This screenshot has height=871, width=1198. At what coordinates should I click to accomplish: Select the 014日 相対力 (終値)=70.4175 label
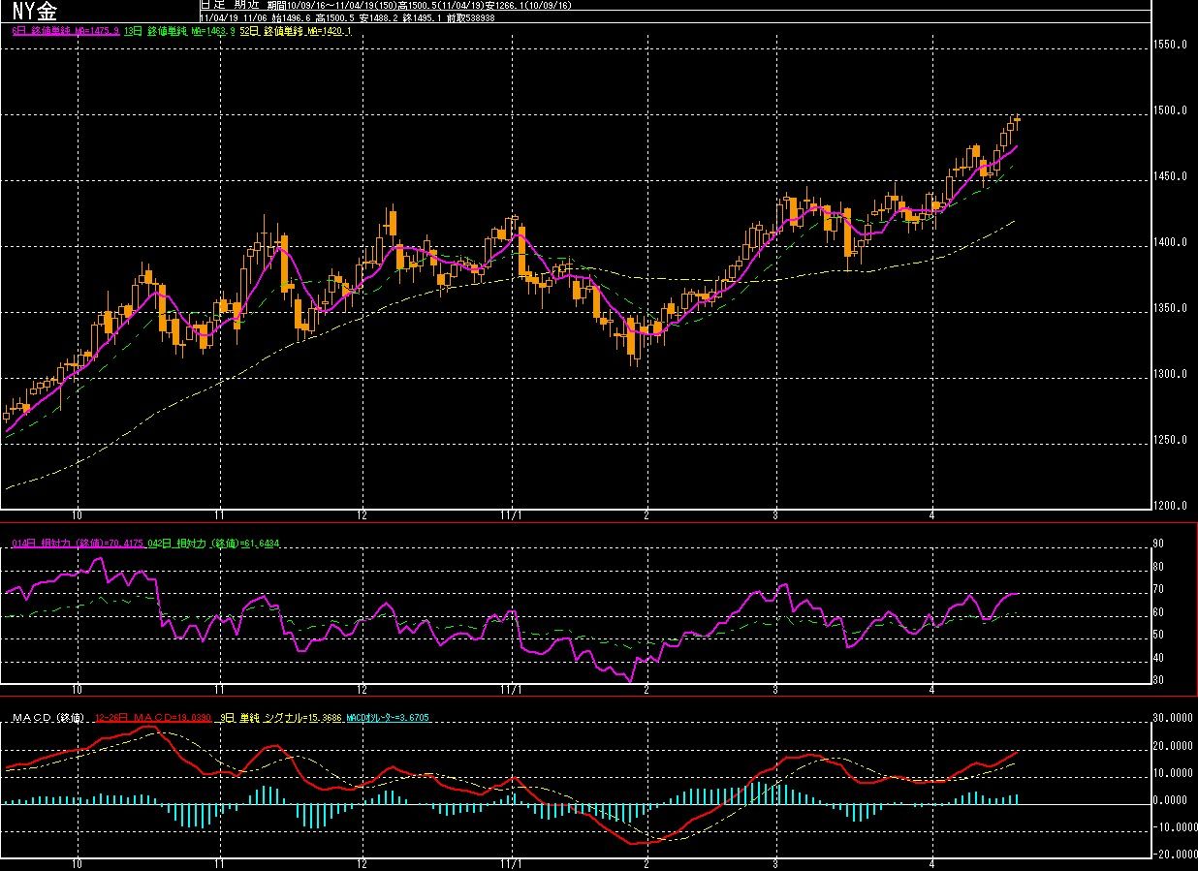[79, 544]
